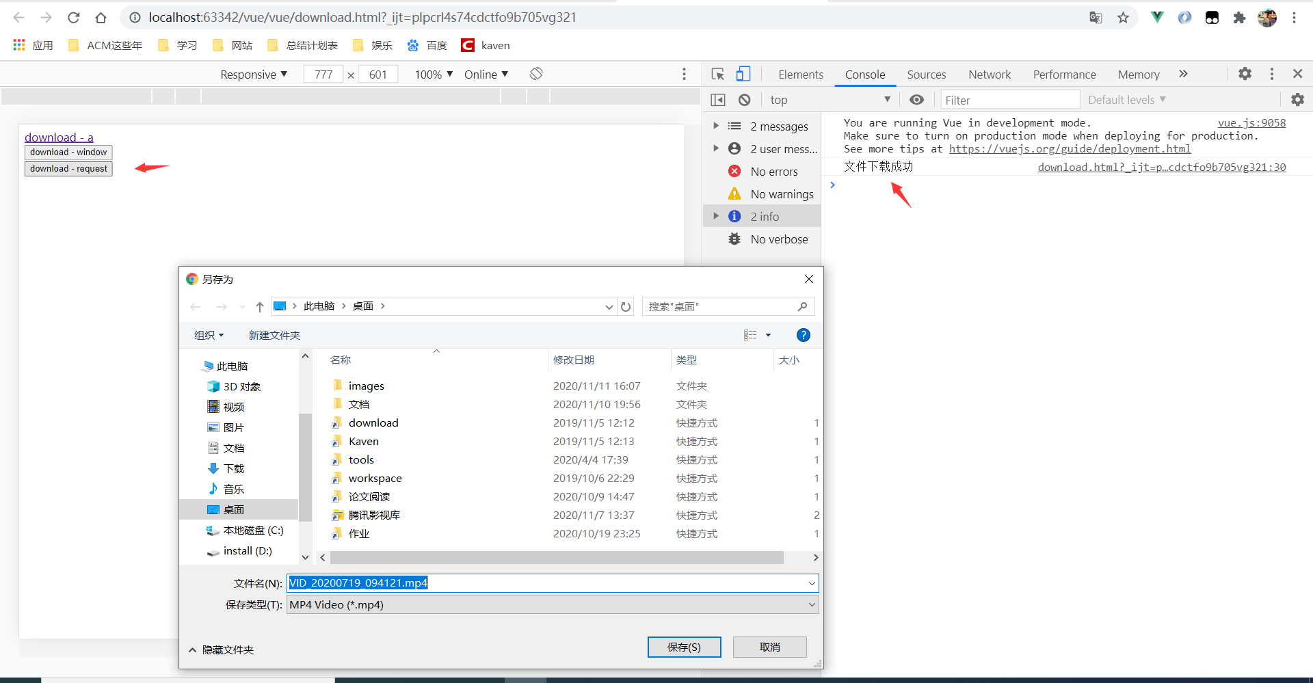This screenshot has height=683, width=1313.
Task: Clear the console messages
Action: [744, 99]
